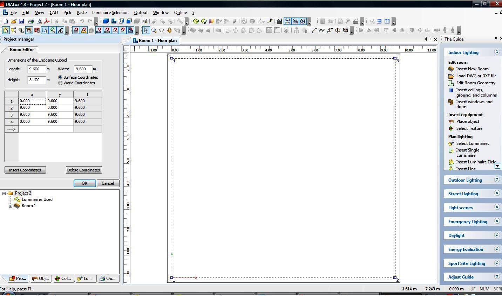Image resolution: width=502 pixels, height=296 pixels.
Task: Tile windows vertically icon
Action: coord(387,21)
